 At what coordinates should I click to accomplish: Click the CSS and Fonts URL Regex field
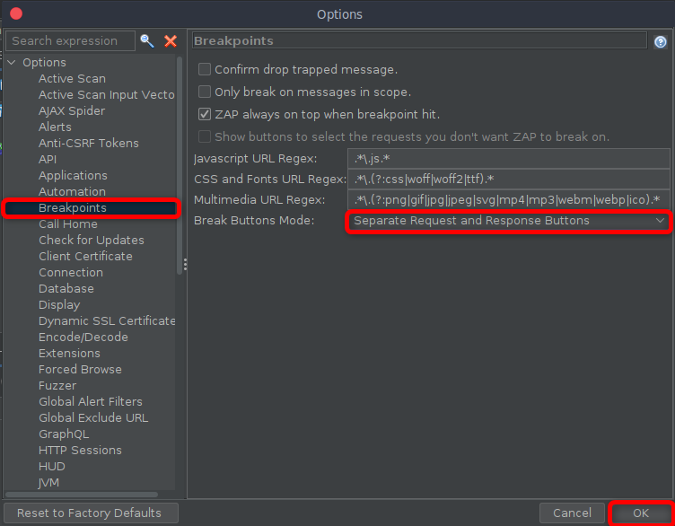508,179
